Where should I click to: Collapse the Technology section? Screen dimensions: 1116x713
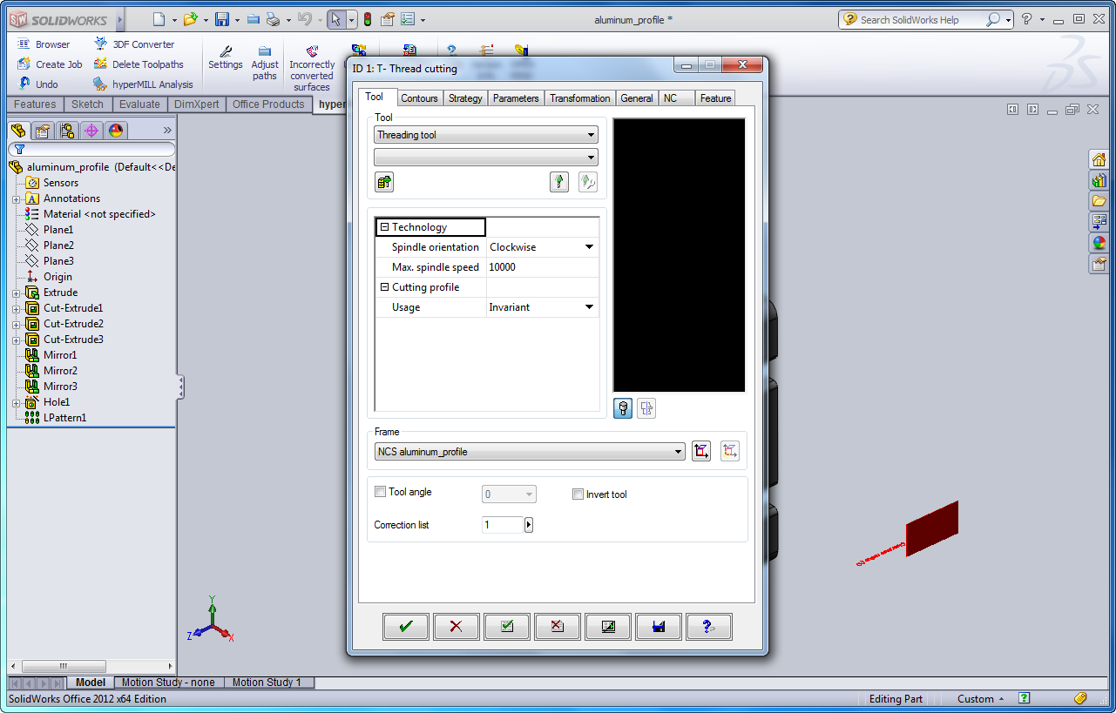384,227
